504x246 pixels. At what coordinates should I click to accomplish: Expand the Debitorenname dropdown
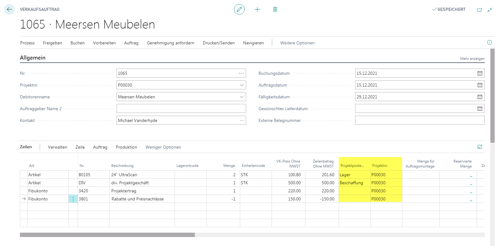241,97
